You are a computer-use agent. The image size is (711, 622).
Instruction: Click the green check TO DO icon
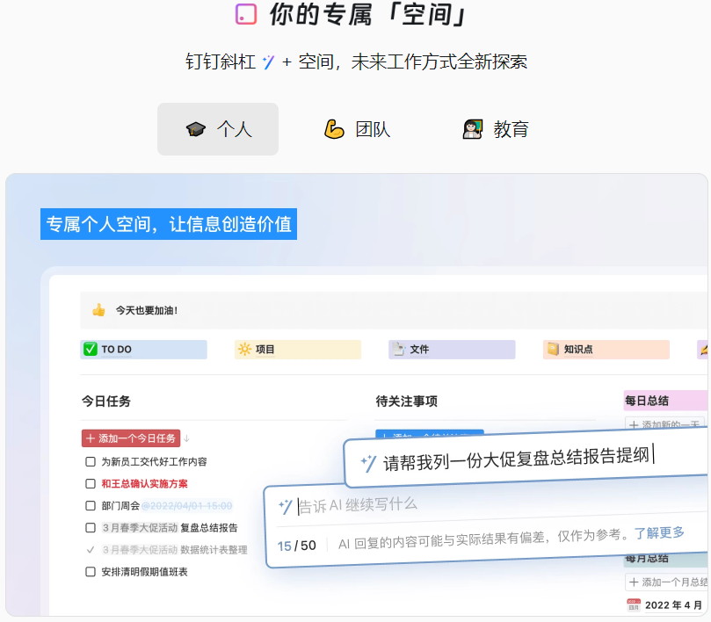pyautogui.click(x=91, y=349)
